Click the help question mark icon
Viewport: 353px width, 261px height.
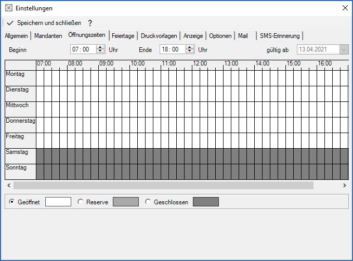click(90, 23)
